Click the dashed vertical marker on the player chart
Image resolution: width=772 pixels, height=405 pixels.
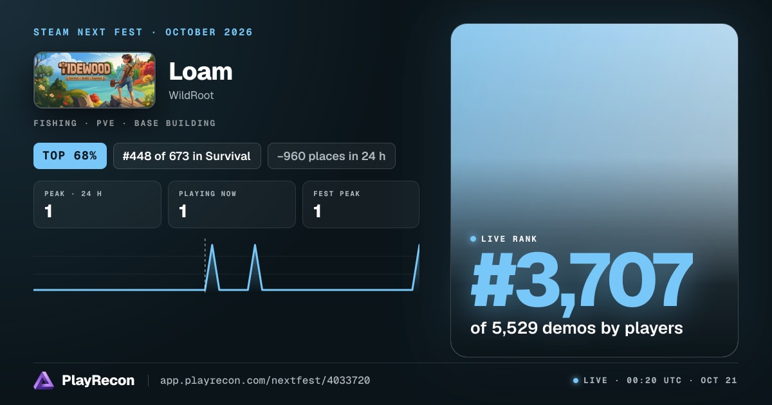click(205, 265)
